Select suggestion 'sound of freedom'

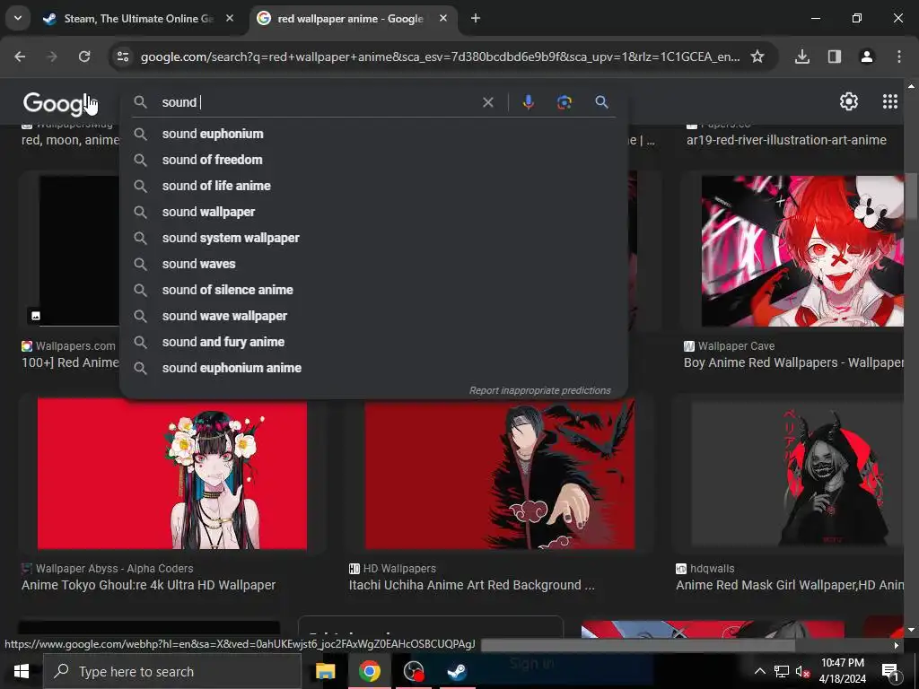[373, 160]
